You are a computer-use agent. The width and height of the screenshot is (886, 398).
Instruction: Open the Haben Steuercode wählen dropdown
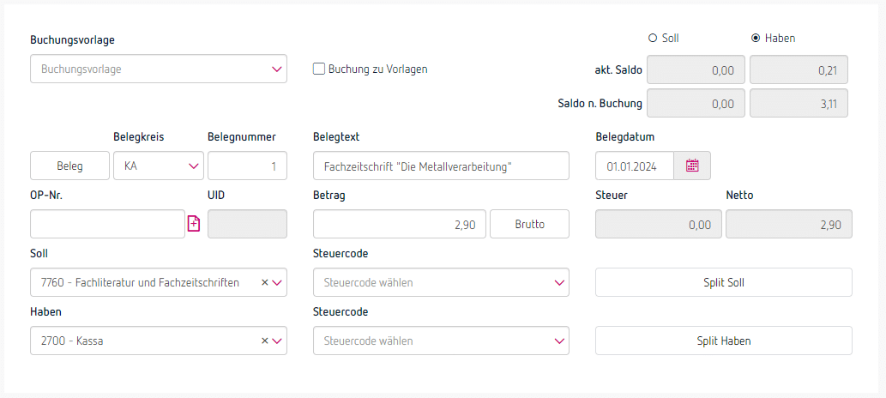click(441, 341)
